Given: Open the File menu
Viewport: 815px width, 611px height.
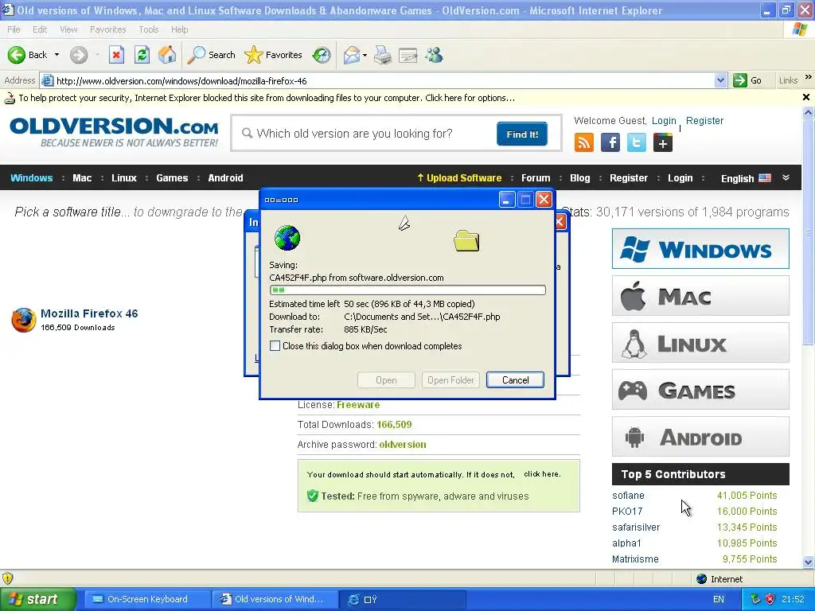Looking at the screenshot, I should click(14, 29).
